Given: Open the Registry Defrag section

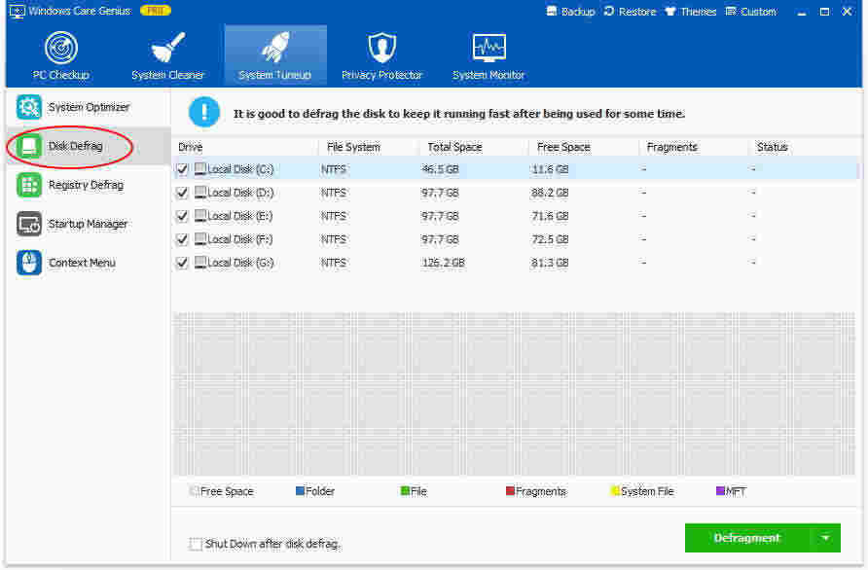Looking at the screenshot, I should point(86,186).
